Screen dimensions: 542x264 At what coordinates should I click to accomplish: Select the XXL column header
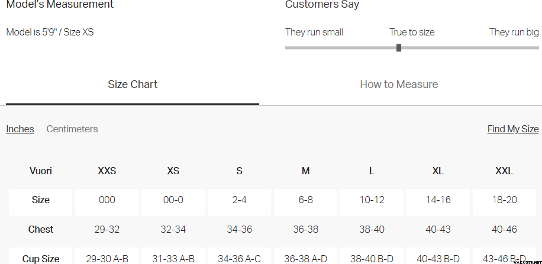click(504, 171)
